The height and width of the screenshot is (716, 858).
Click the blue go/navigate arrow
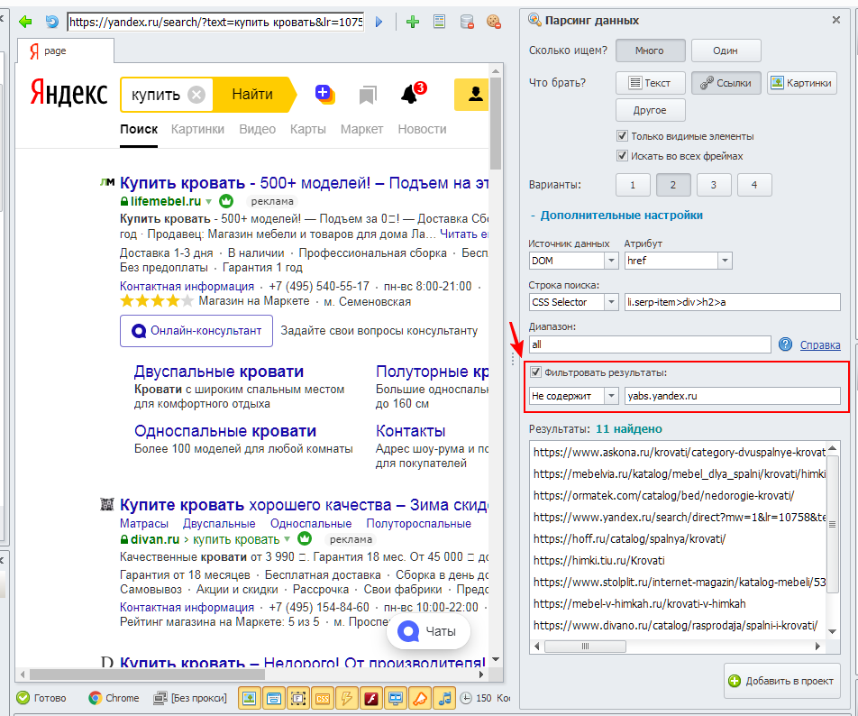tap(379, 22)
